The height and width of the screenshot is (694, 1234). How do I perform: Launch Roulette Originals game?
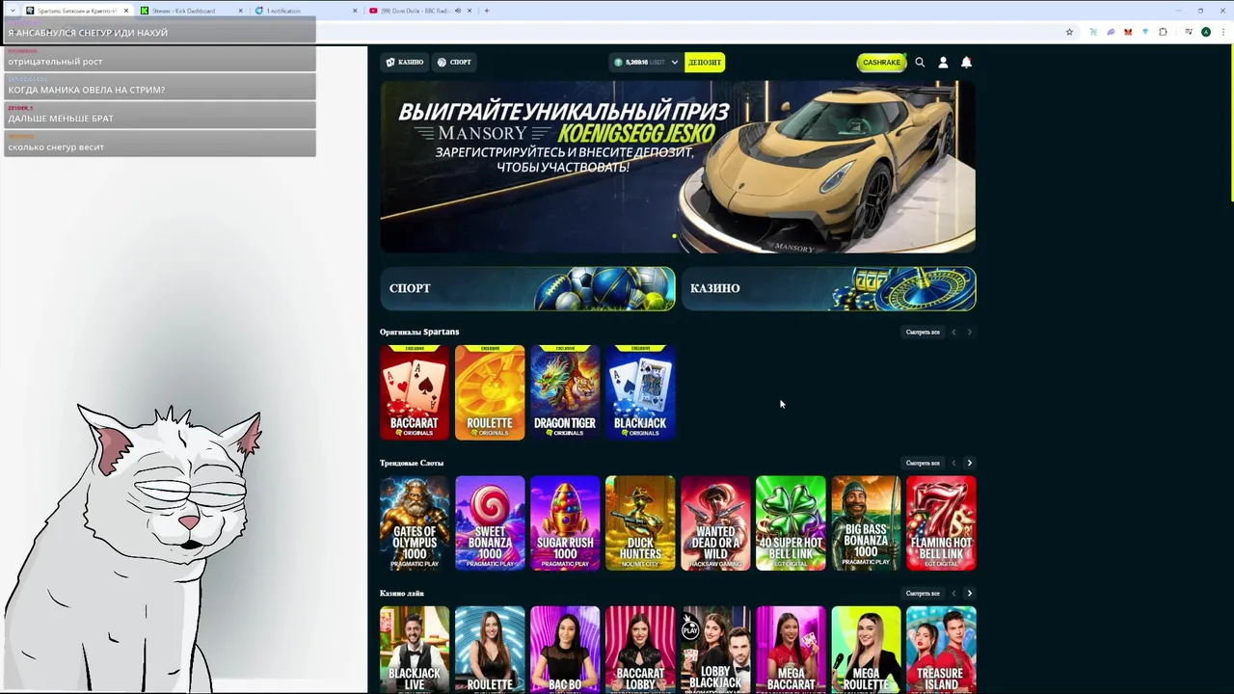490,392
